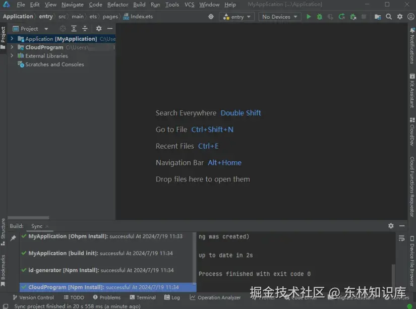Image resolution: width=416 pixels, height=309 pixels.
Task: Expand the CloudProgram tree node
Action: 12,47
